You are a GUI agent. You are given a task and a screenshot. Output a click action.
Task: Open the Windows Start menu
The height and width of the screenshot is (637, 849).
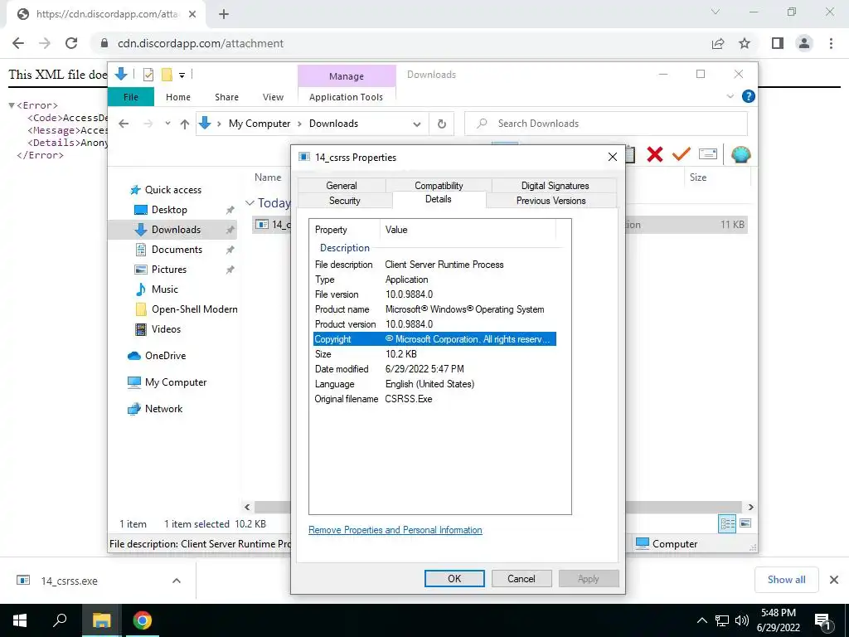click(20, 620)
